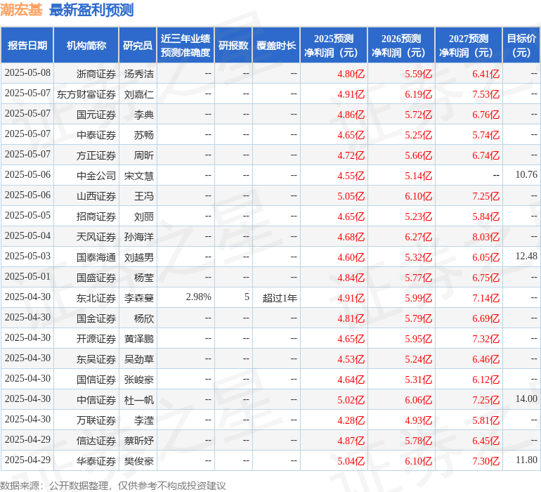This screenshot has height=492, width=541.
Task: Click the 潮宏基 stock name in title
Action: pyautogui.click(x=21, y=11)
